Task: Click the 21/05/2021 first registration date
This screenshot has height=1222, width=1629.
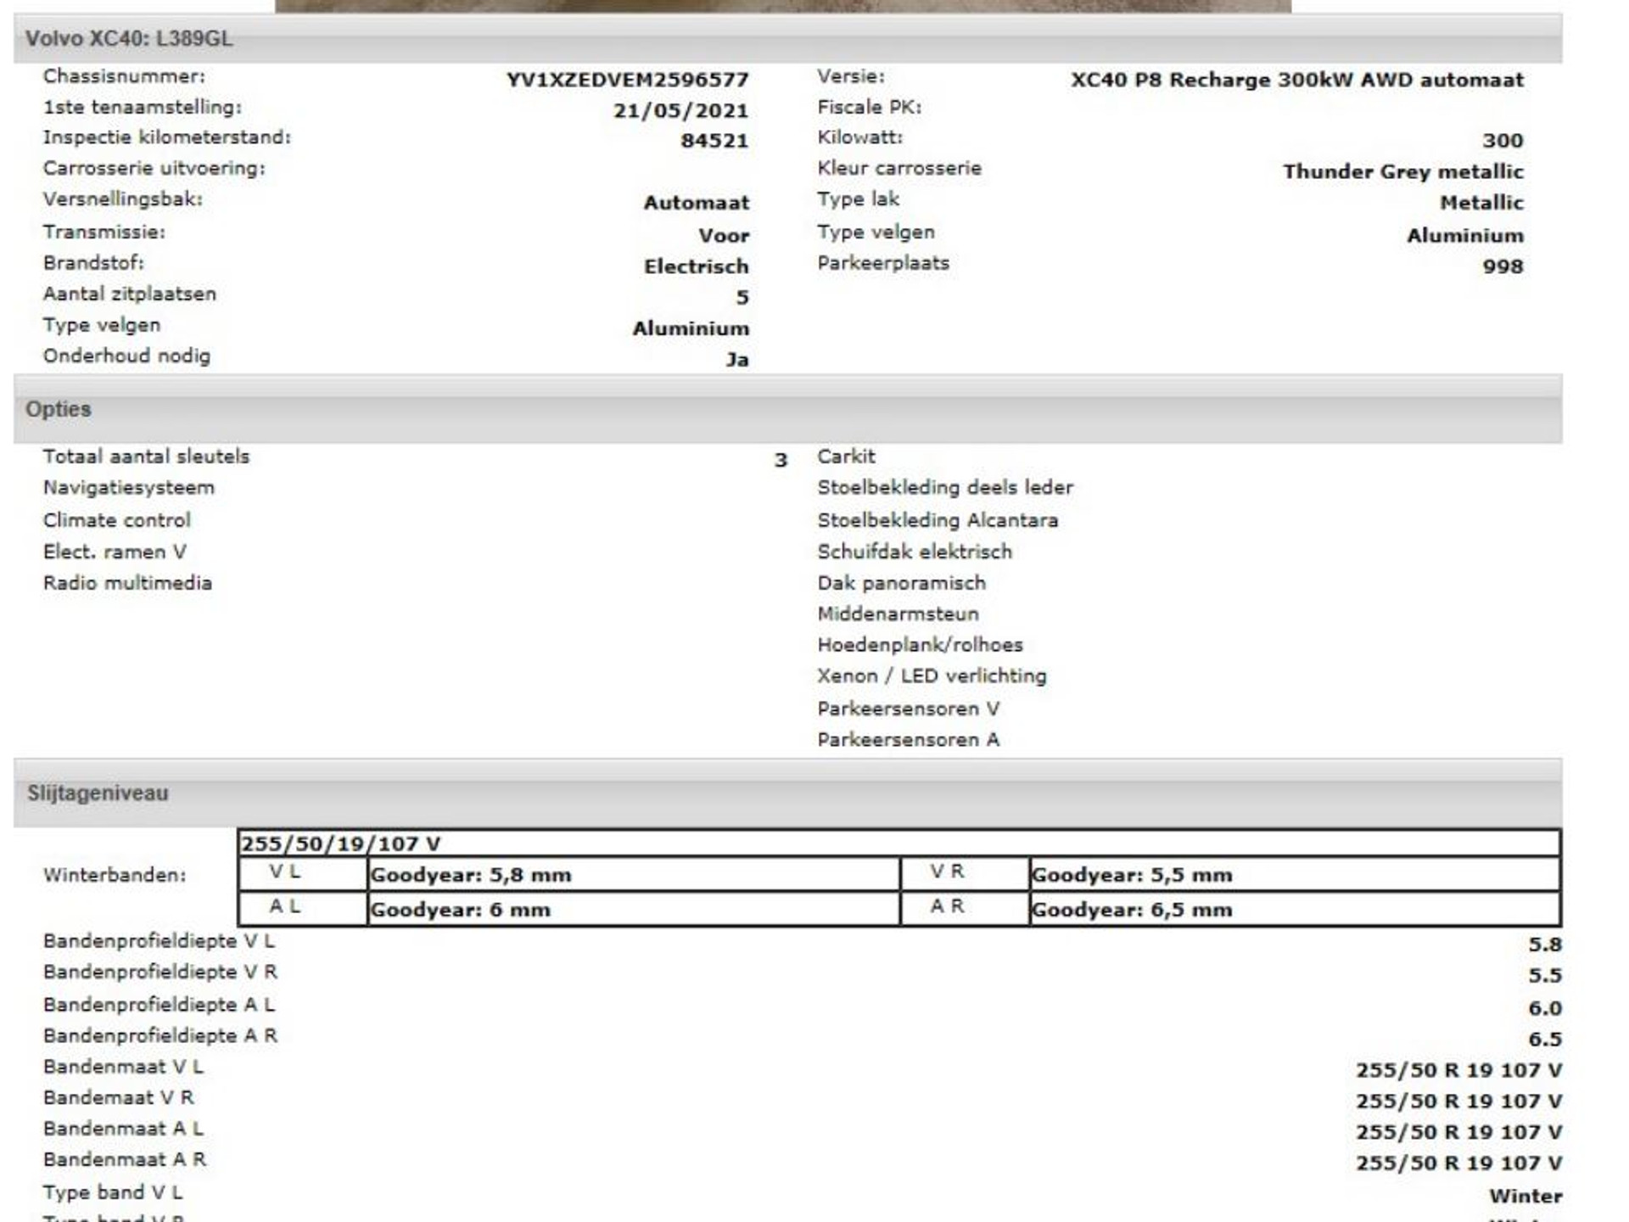Action: pos(680,111)
